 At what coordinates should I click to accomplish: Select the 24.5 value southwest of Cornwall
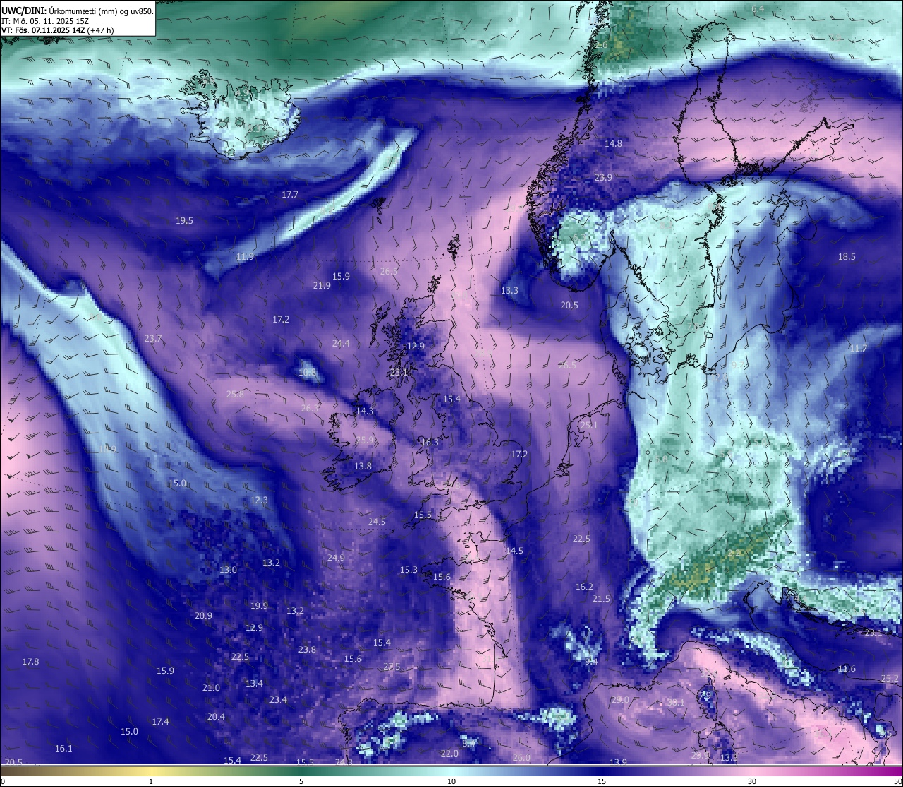pos(377,522)
